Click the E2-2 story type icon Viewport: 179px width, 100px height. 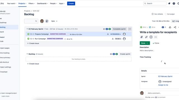click(x=28, y=34)
